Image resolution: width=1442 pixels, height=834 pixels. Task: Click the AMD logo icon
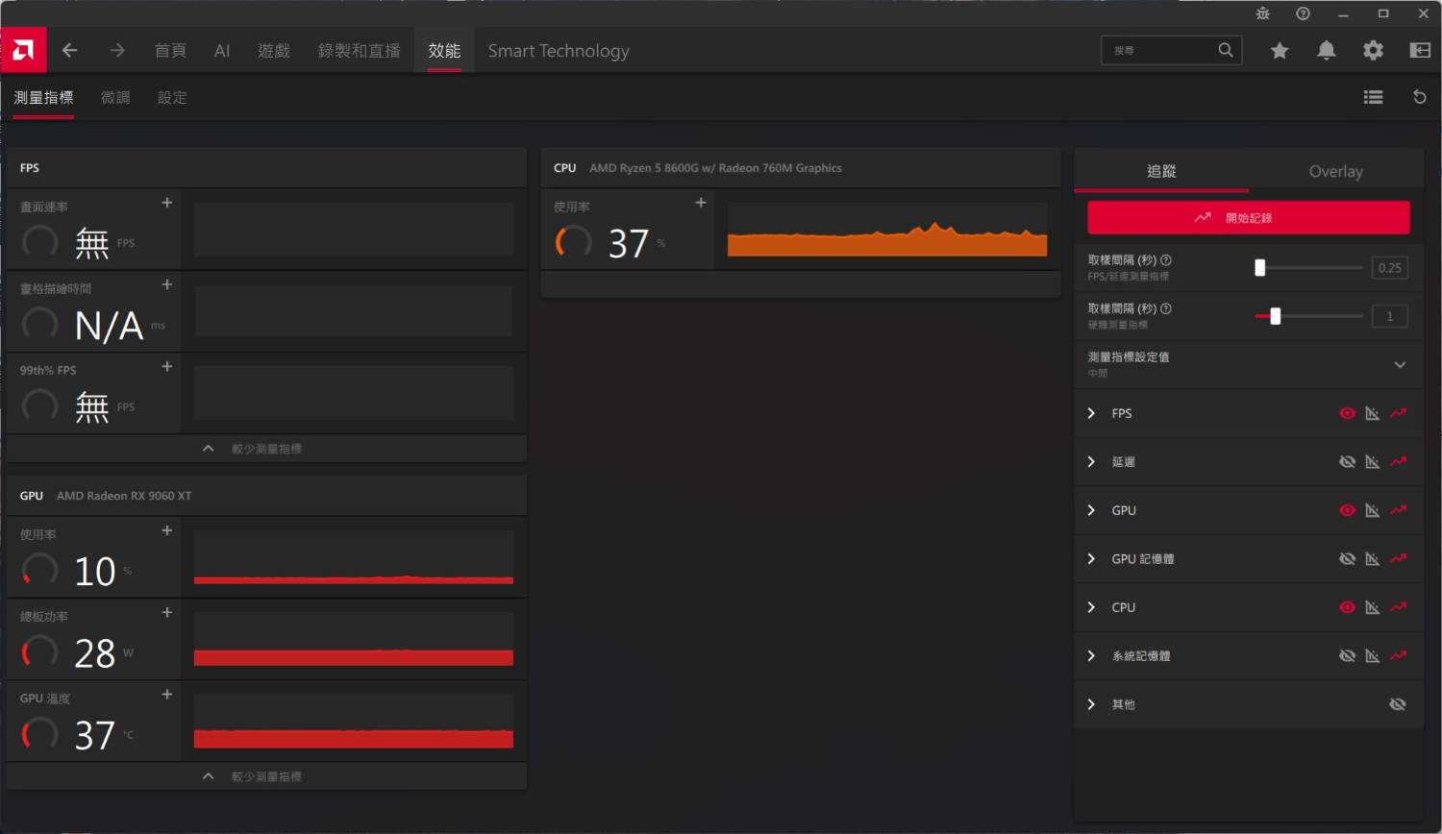(23, 50)
